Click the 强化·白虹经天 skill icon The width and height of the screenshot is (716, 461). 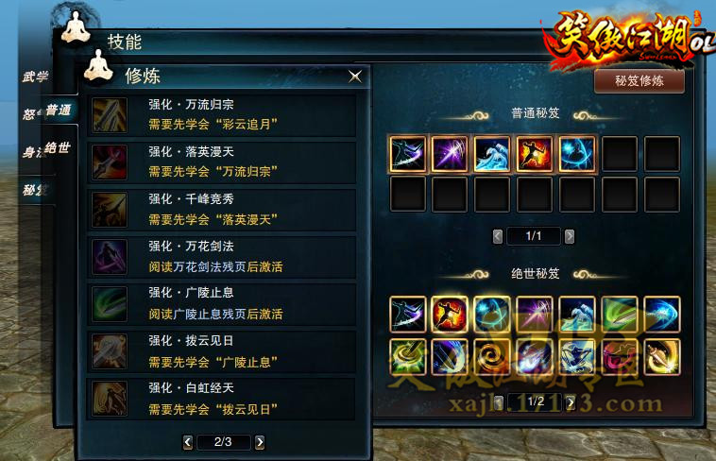[x=110, y=399]
